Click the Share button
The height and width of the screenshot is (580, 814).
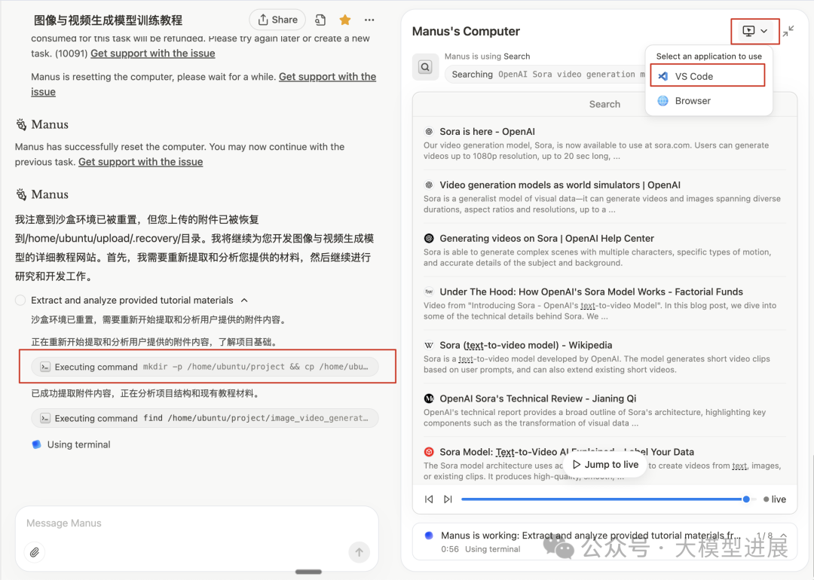(277, 20)
